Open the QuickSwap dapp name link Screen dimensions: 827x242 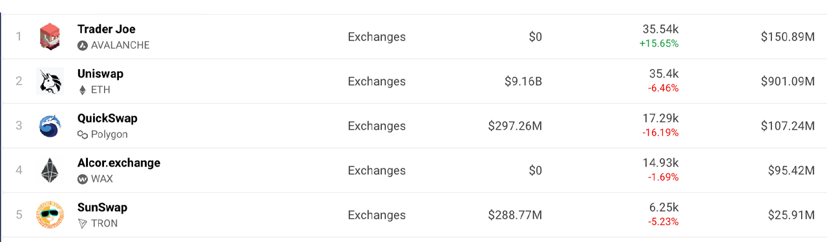coord(107,118)
